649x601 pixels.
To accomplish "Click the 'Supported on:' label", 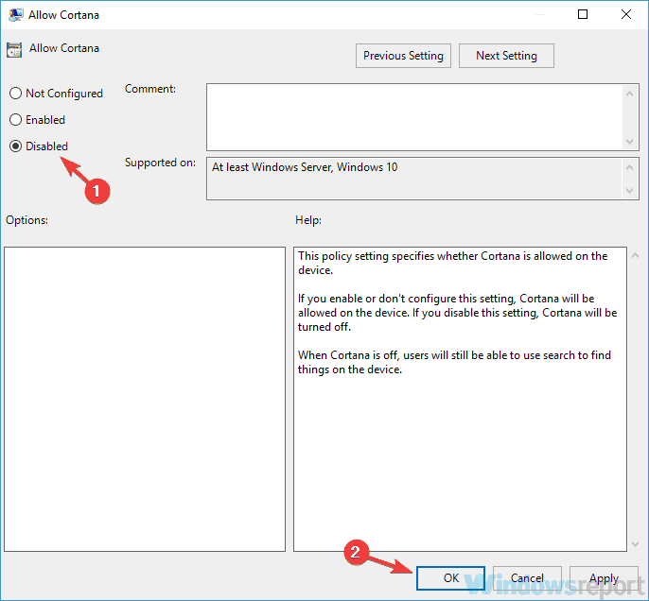I will point(160,163).
